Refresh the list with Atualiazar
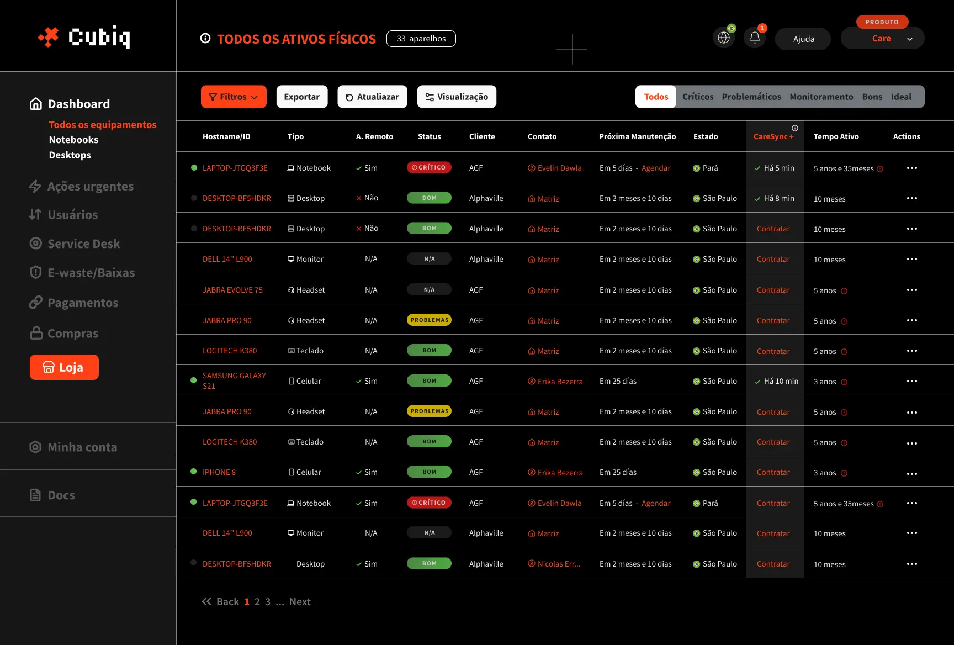Screen dimensions: 954x645 click(372, 97)
